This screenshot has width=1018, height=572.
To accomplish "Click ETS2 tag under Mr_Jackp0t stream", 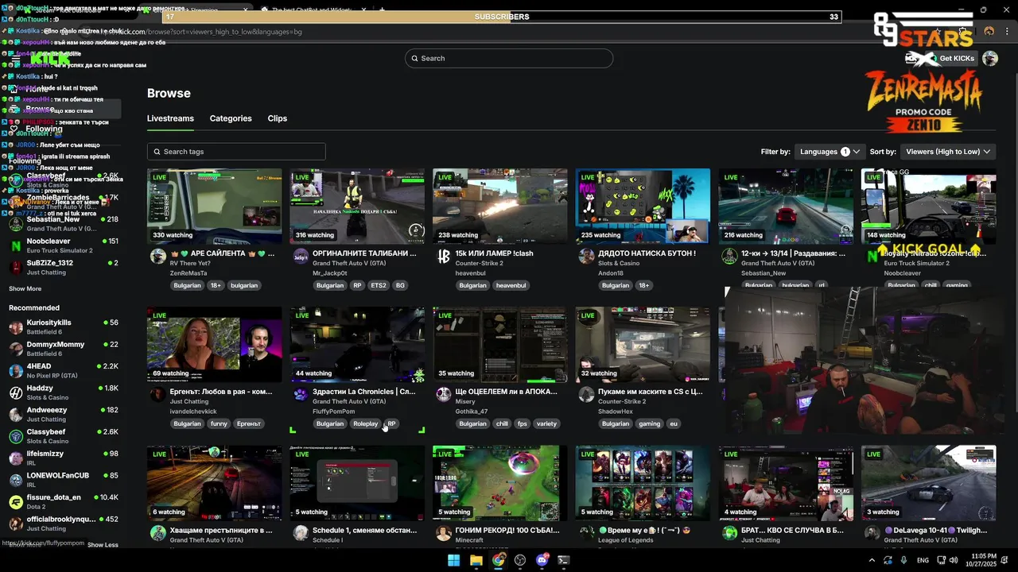I will pos(379,285).
